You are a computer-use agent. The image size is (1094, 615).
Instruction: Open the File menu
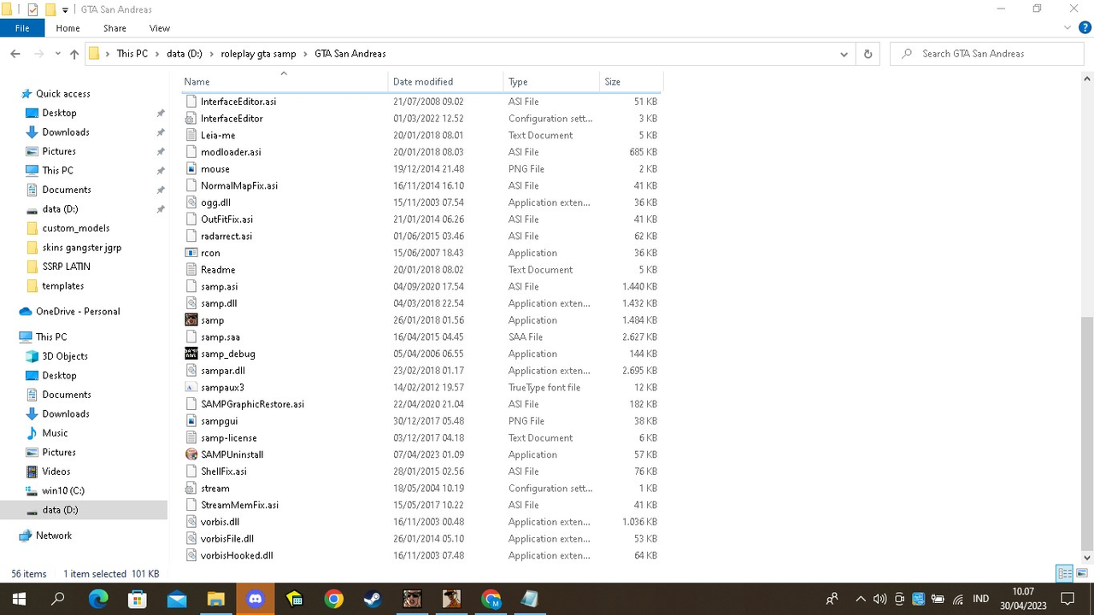pyautogui.click(x=22, y=28)
